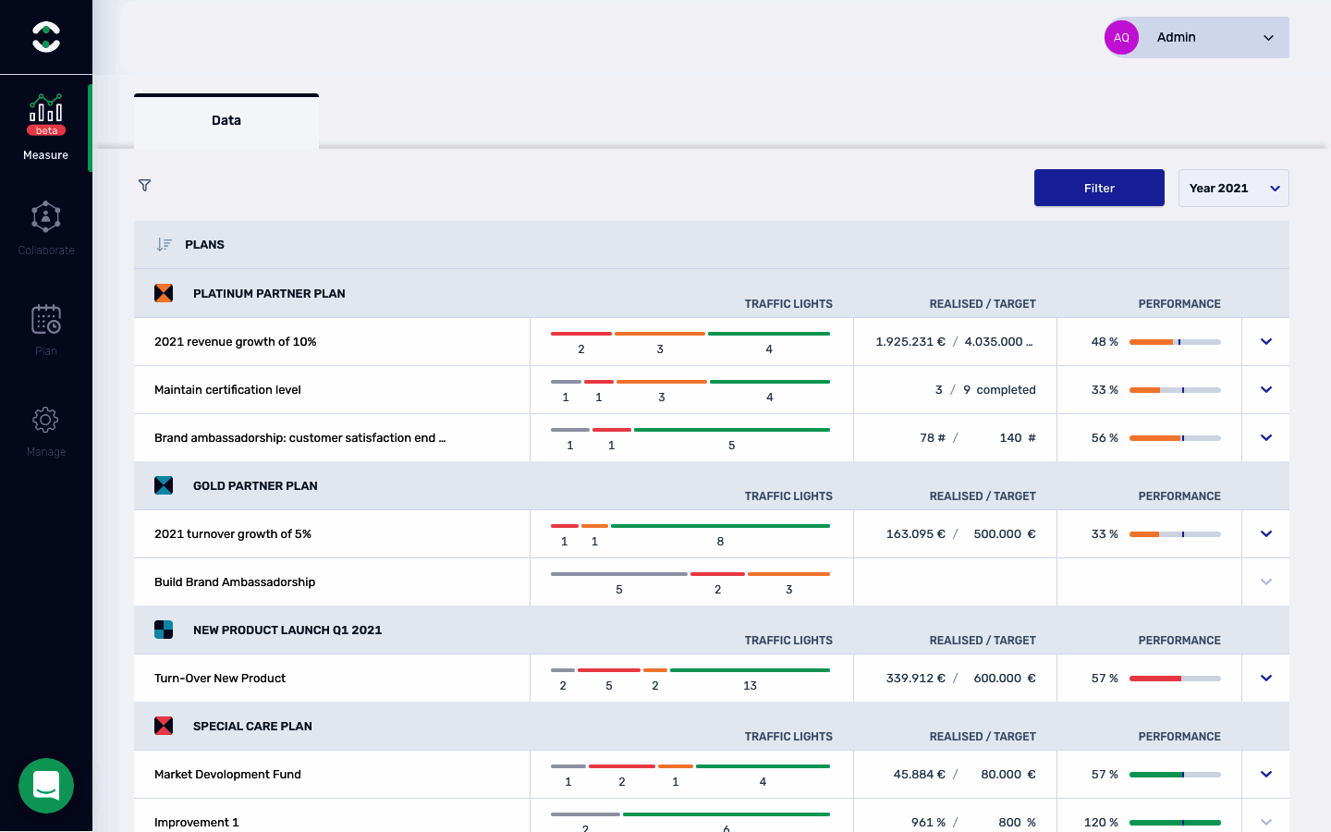
Task: Open the Measure section in sidebar
Action: 45,127
